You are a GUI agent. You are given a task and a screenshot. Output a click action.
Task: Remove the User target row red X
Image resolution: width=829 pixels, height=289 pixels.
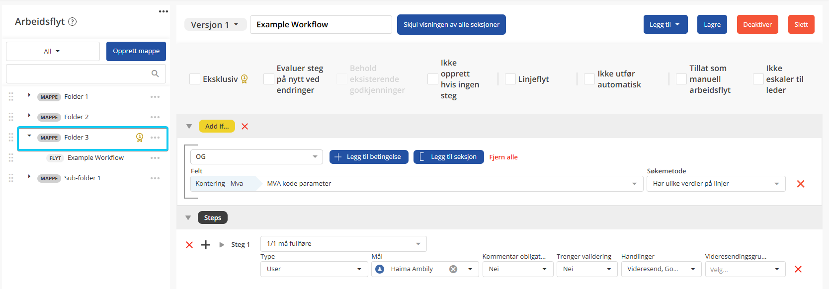click(x=798, y=269)
